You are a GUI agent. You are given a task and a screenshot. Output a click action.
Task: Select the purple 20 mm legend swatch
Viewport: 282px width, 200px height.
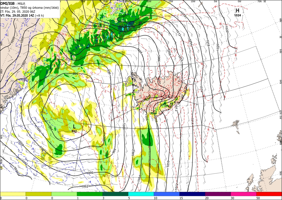tap(218, 194)
